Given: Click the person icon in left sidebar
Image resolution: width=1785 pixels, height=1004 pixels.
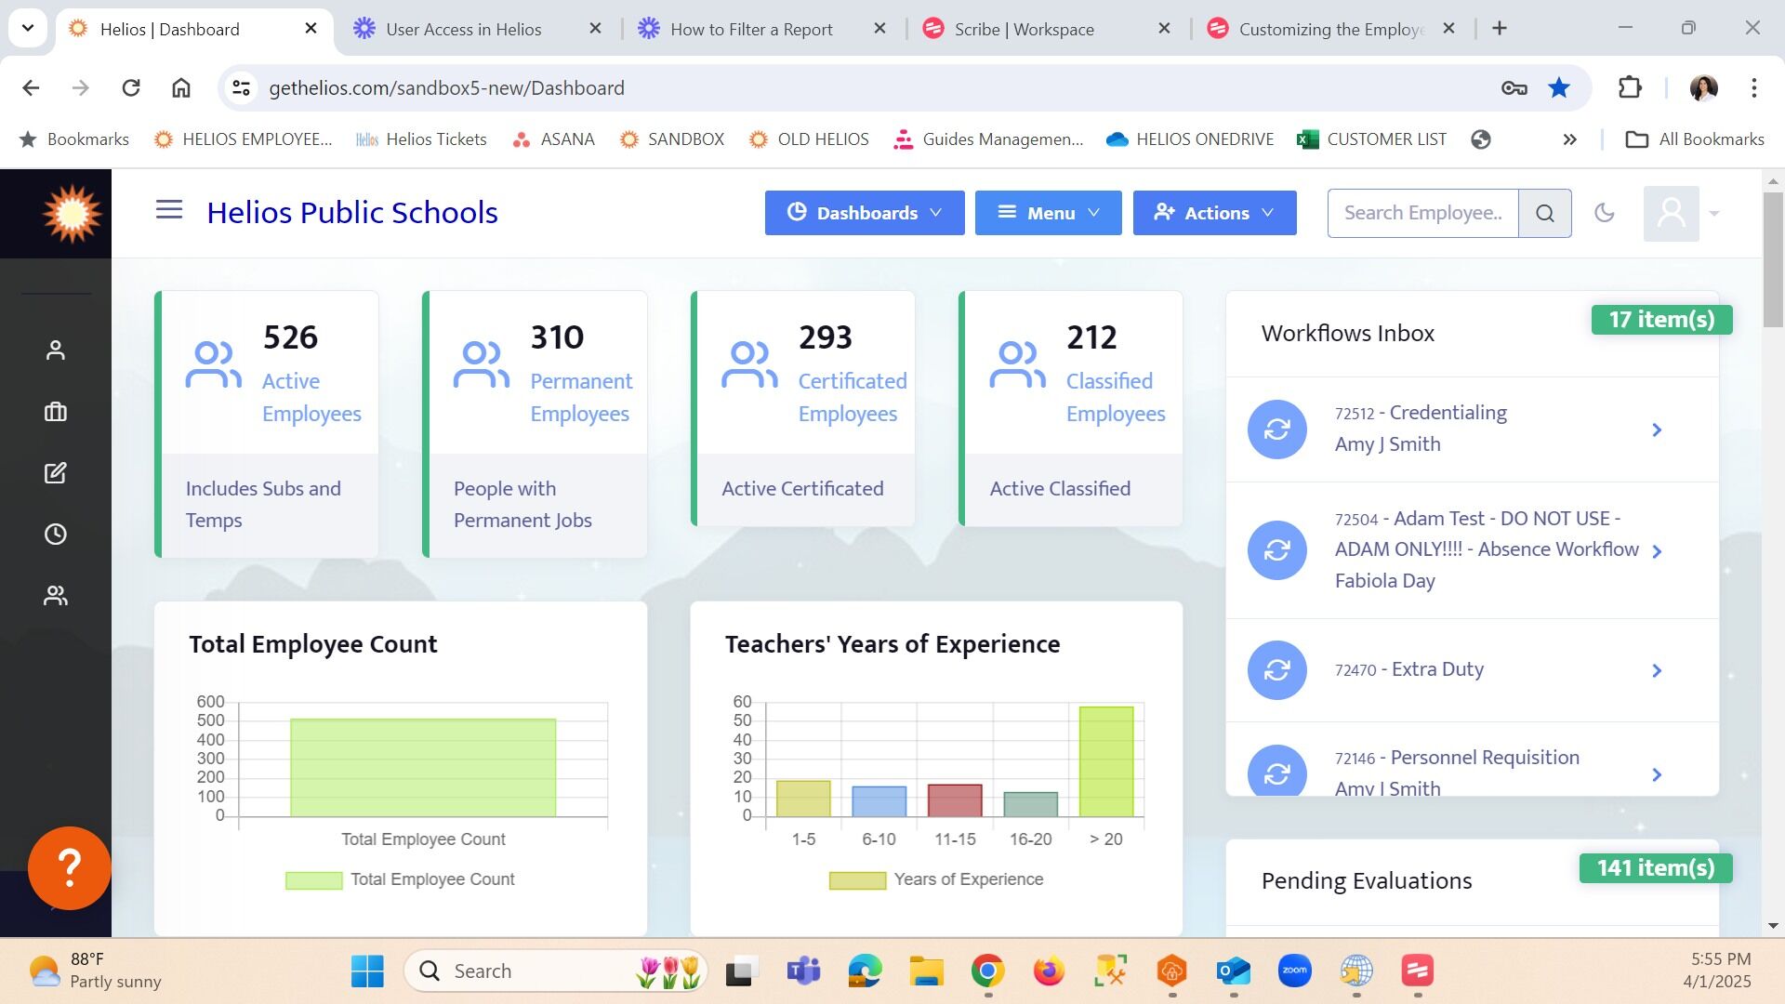Looking at the screenshot, I should point(56,350).
